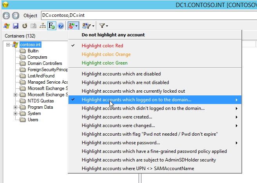The image size is (257, 183).
Task: Open 'Highlight accounts were created' submenu
Action: 155,117
